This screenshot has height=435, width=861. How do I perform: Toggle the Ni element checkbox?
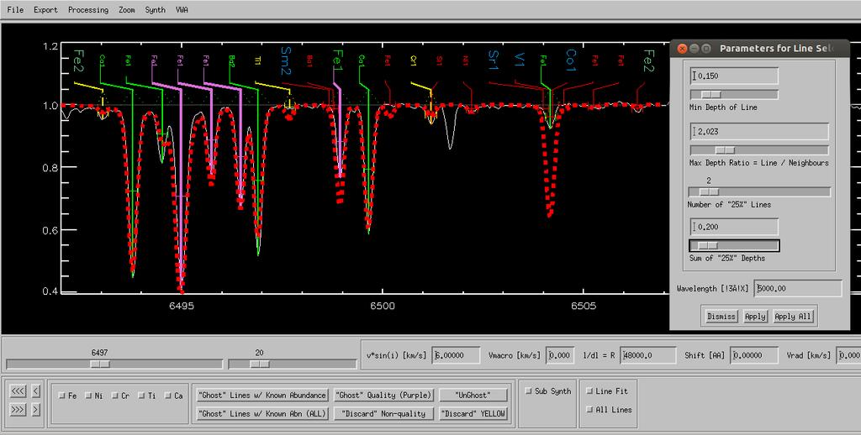[x=88, y=396]
